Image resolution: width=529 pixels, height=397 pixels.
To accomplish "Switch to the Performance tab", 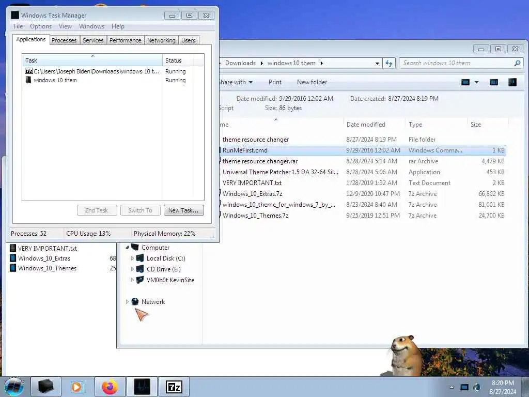I will click(x=125, y=40).
